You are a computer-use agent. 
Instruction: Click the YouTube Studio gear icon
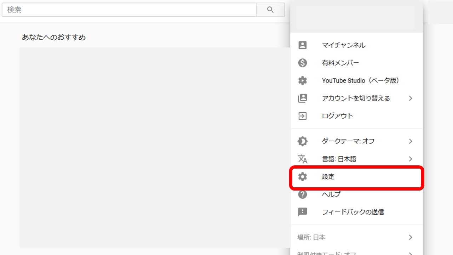click(x=303, y=81)
